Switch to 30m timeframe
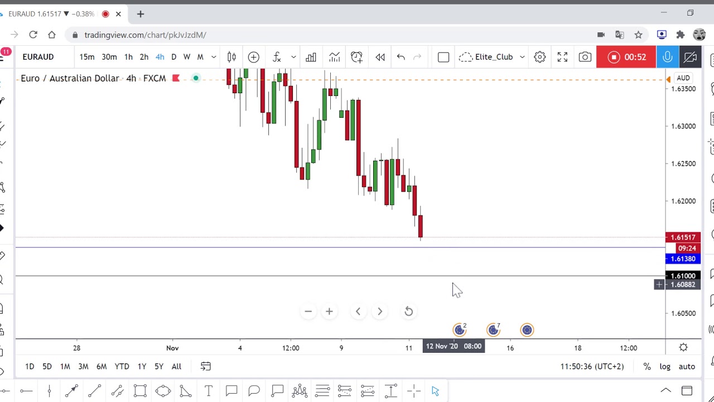The image size is (714, 402). click(109, 57)
